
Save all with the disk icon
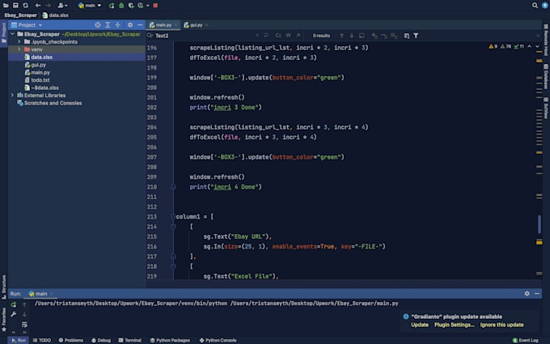point(15,6)
